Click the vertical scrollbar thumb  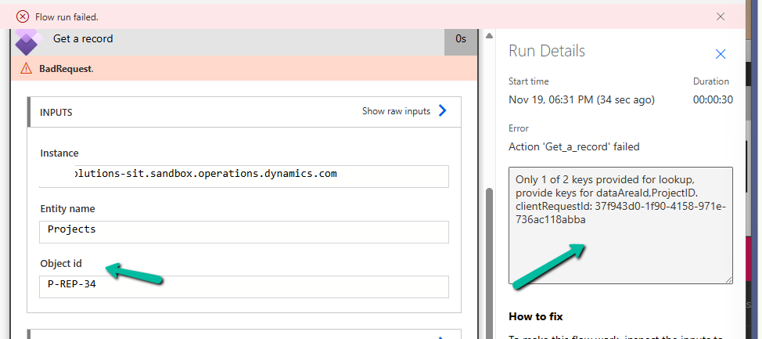[489, 258]
